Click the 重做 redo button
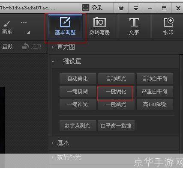The width and height of the screenshot is (183, 169). 7,47
